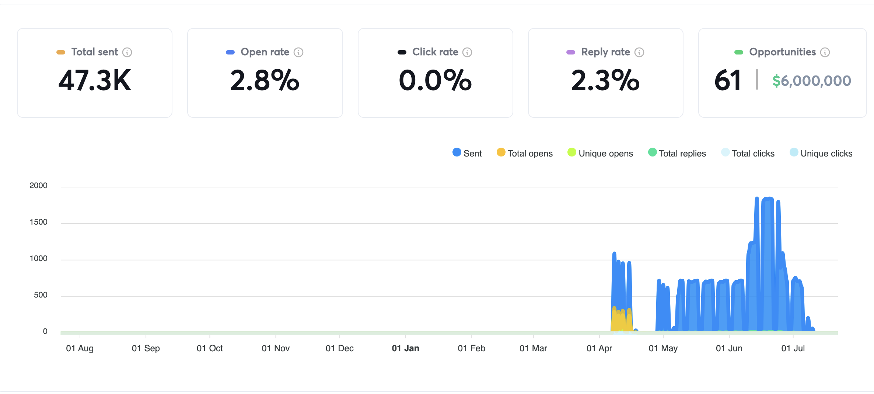The image size is (874, 394).
Task: Select the 47.3K total sent value
Action: click(x=95, y=80)
